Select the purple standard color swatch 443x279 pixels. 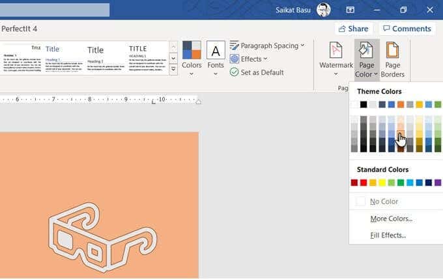click(x=438, y=183)
